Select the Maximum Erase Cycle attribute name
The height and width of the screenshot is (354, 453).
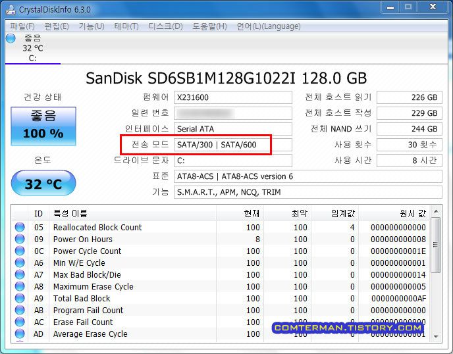tap(93, 286)
